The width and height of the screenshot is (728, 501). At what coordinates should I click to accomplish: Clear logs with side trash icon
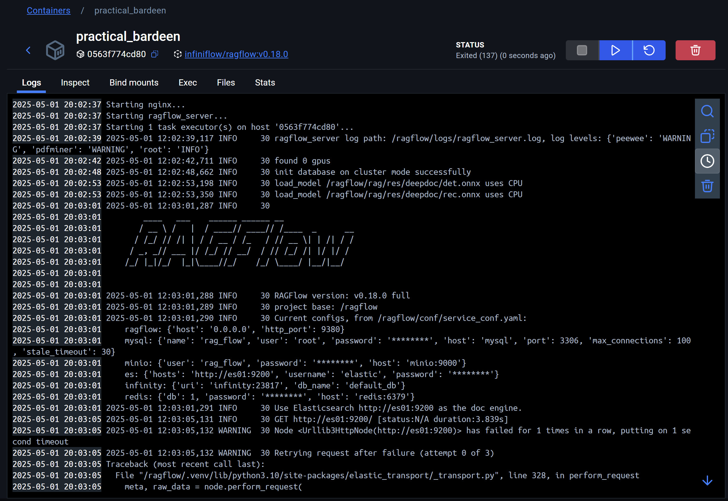point(707,186)
